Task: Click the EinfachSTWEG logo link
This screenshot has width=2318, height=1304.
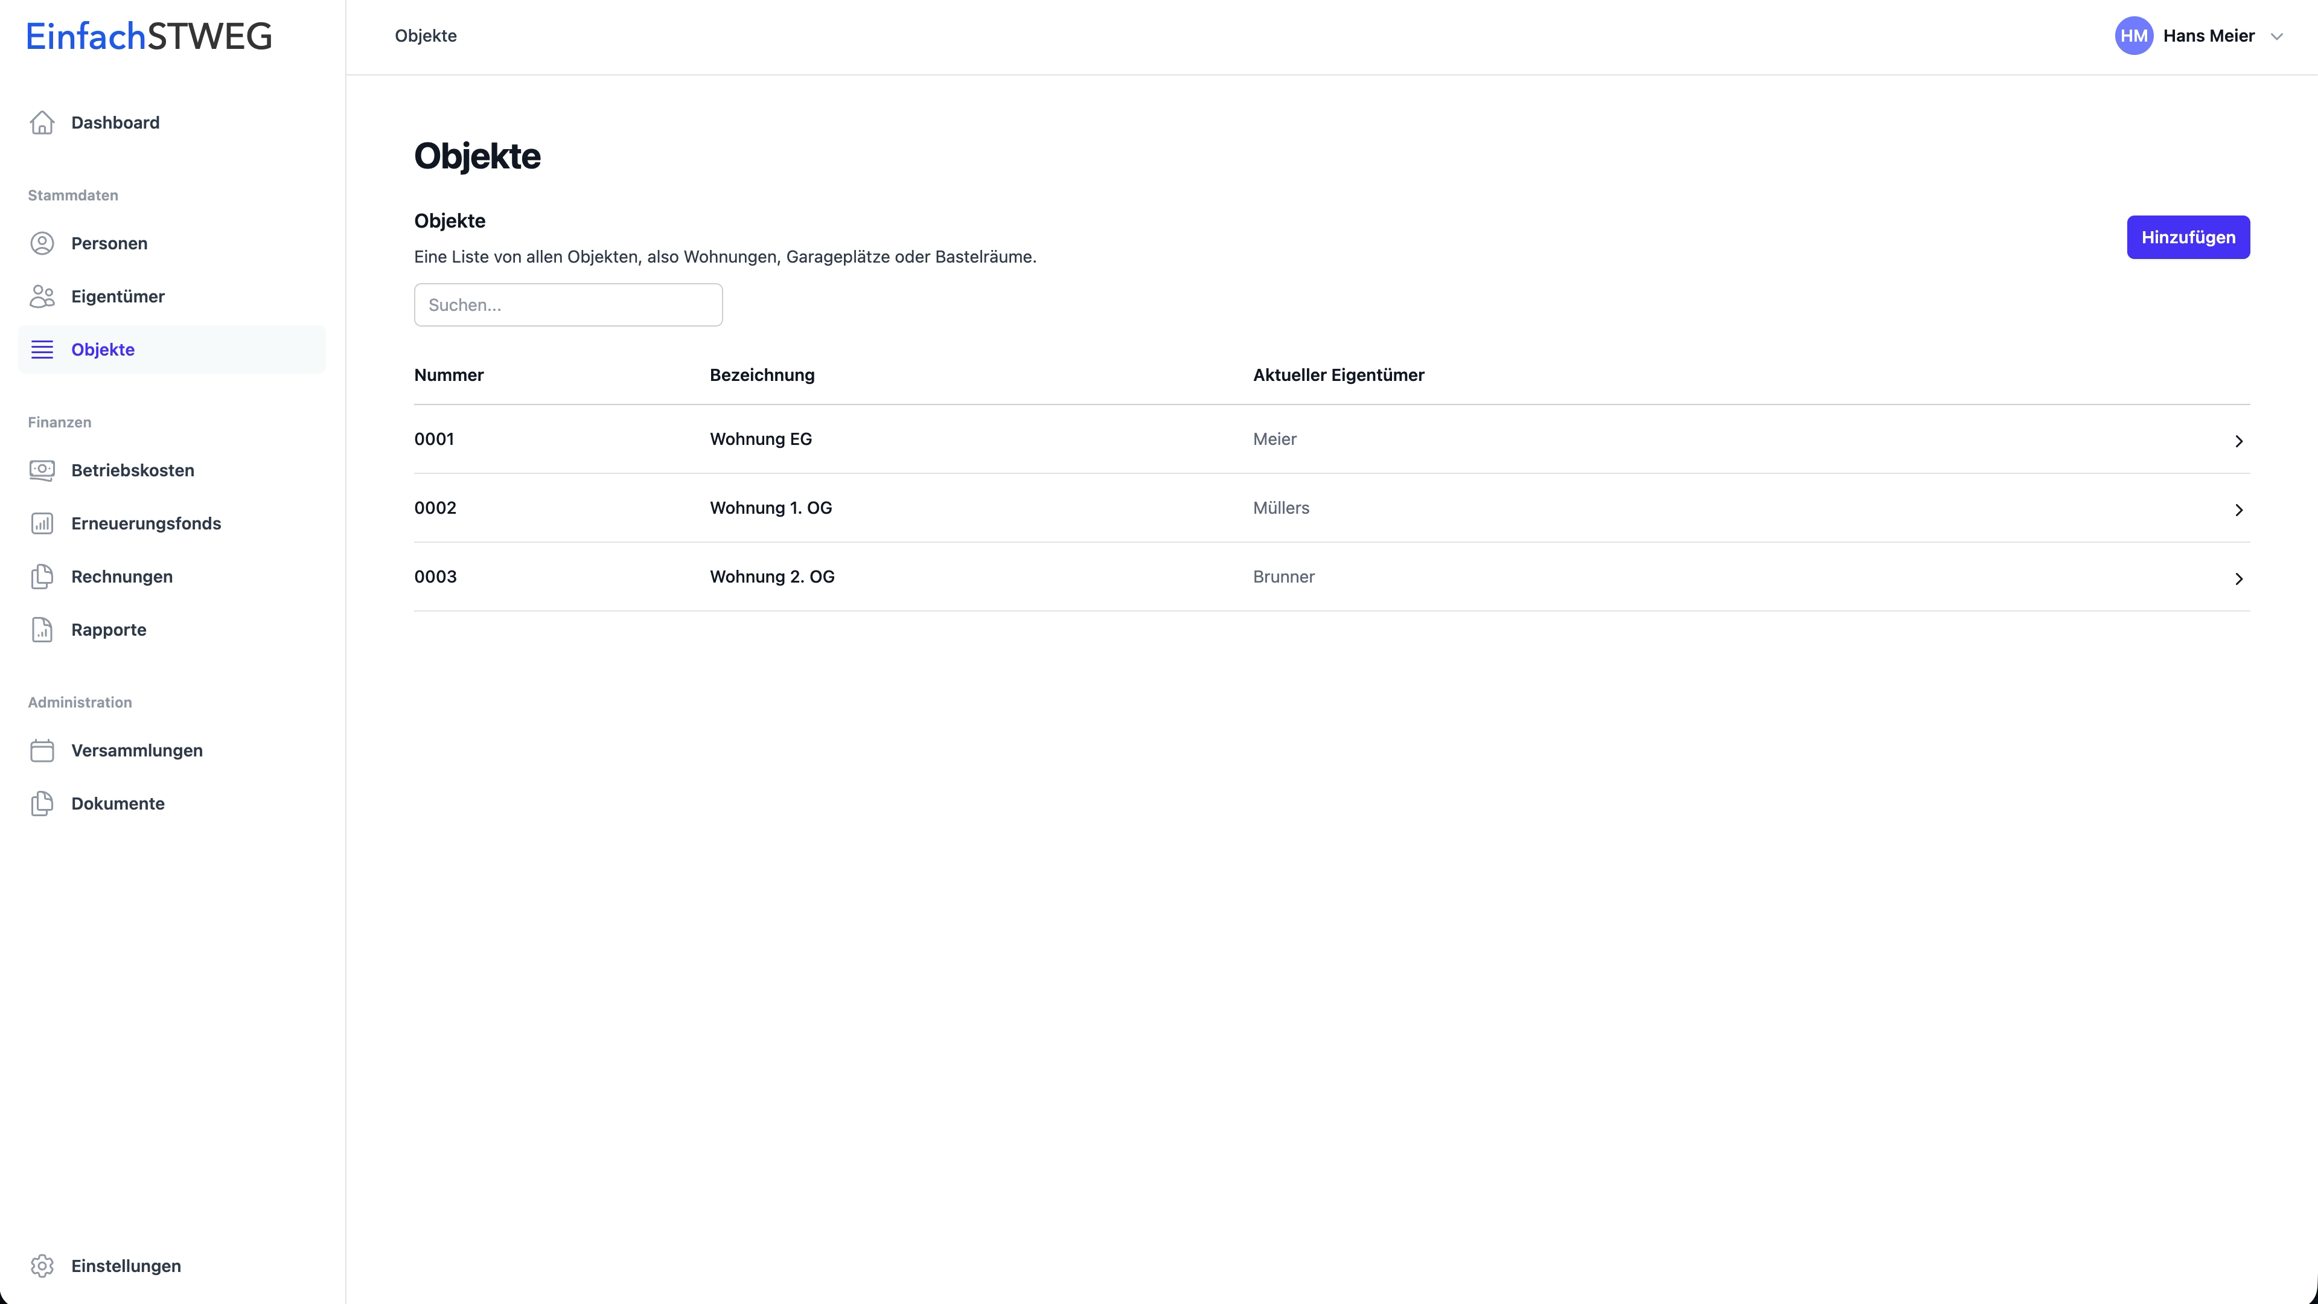Action: (x=149, y=36)
